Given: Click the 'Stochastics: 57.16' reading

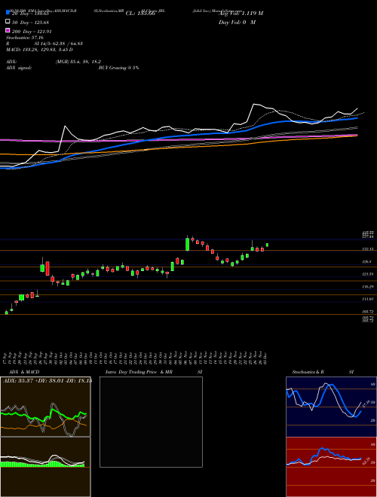Looking at the screenshot, I should 25,38.
